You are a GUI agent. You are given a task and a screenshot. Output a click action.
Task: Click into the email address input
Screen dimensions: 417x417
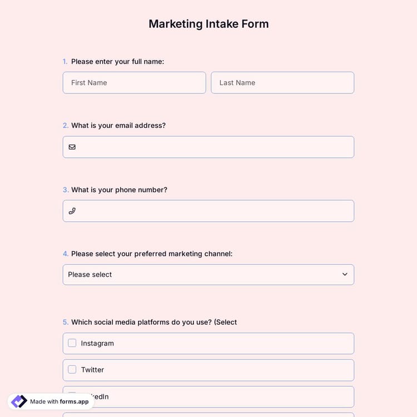pyautogui.click(x=214, y=147)
